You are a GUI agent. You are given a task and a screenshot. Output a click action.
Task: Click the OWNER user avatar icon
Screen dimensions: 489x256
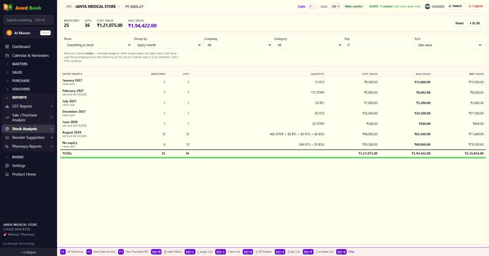(427, 6)
